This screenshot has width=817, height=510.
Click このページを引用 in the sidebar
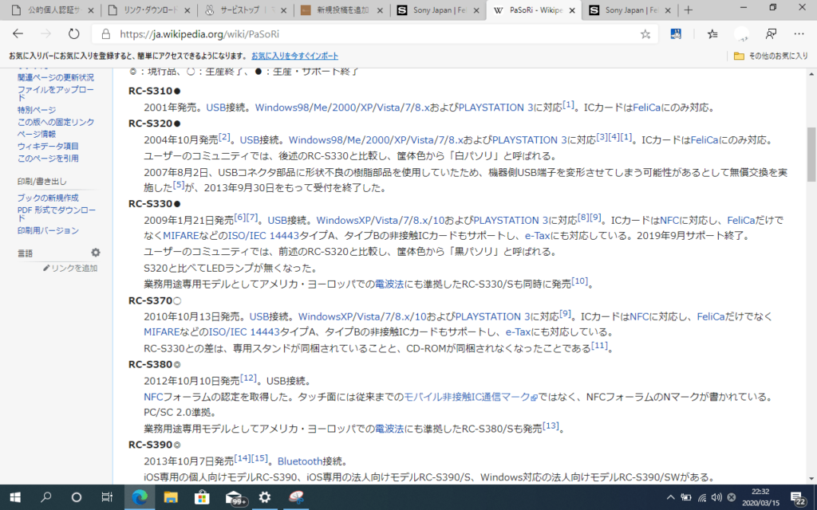coord(48,159)
